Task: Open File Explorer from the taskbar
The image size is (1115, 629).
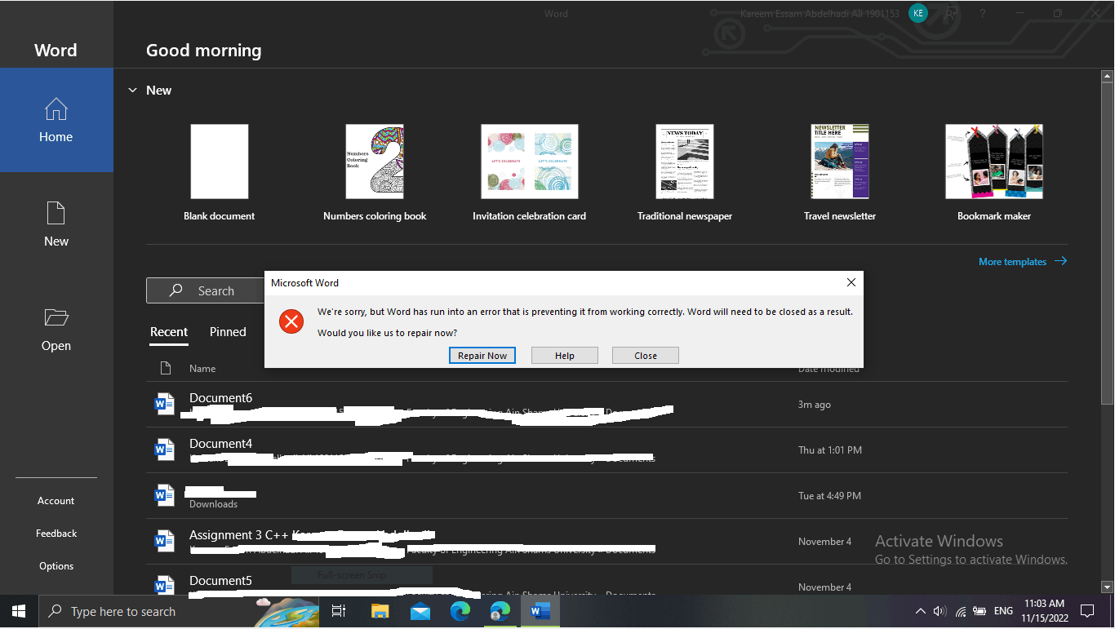Action: pos(380,611)
